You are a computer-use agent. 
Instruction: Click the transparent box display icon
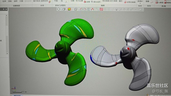[76, 9]
